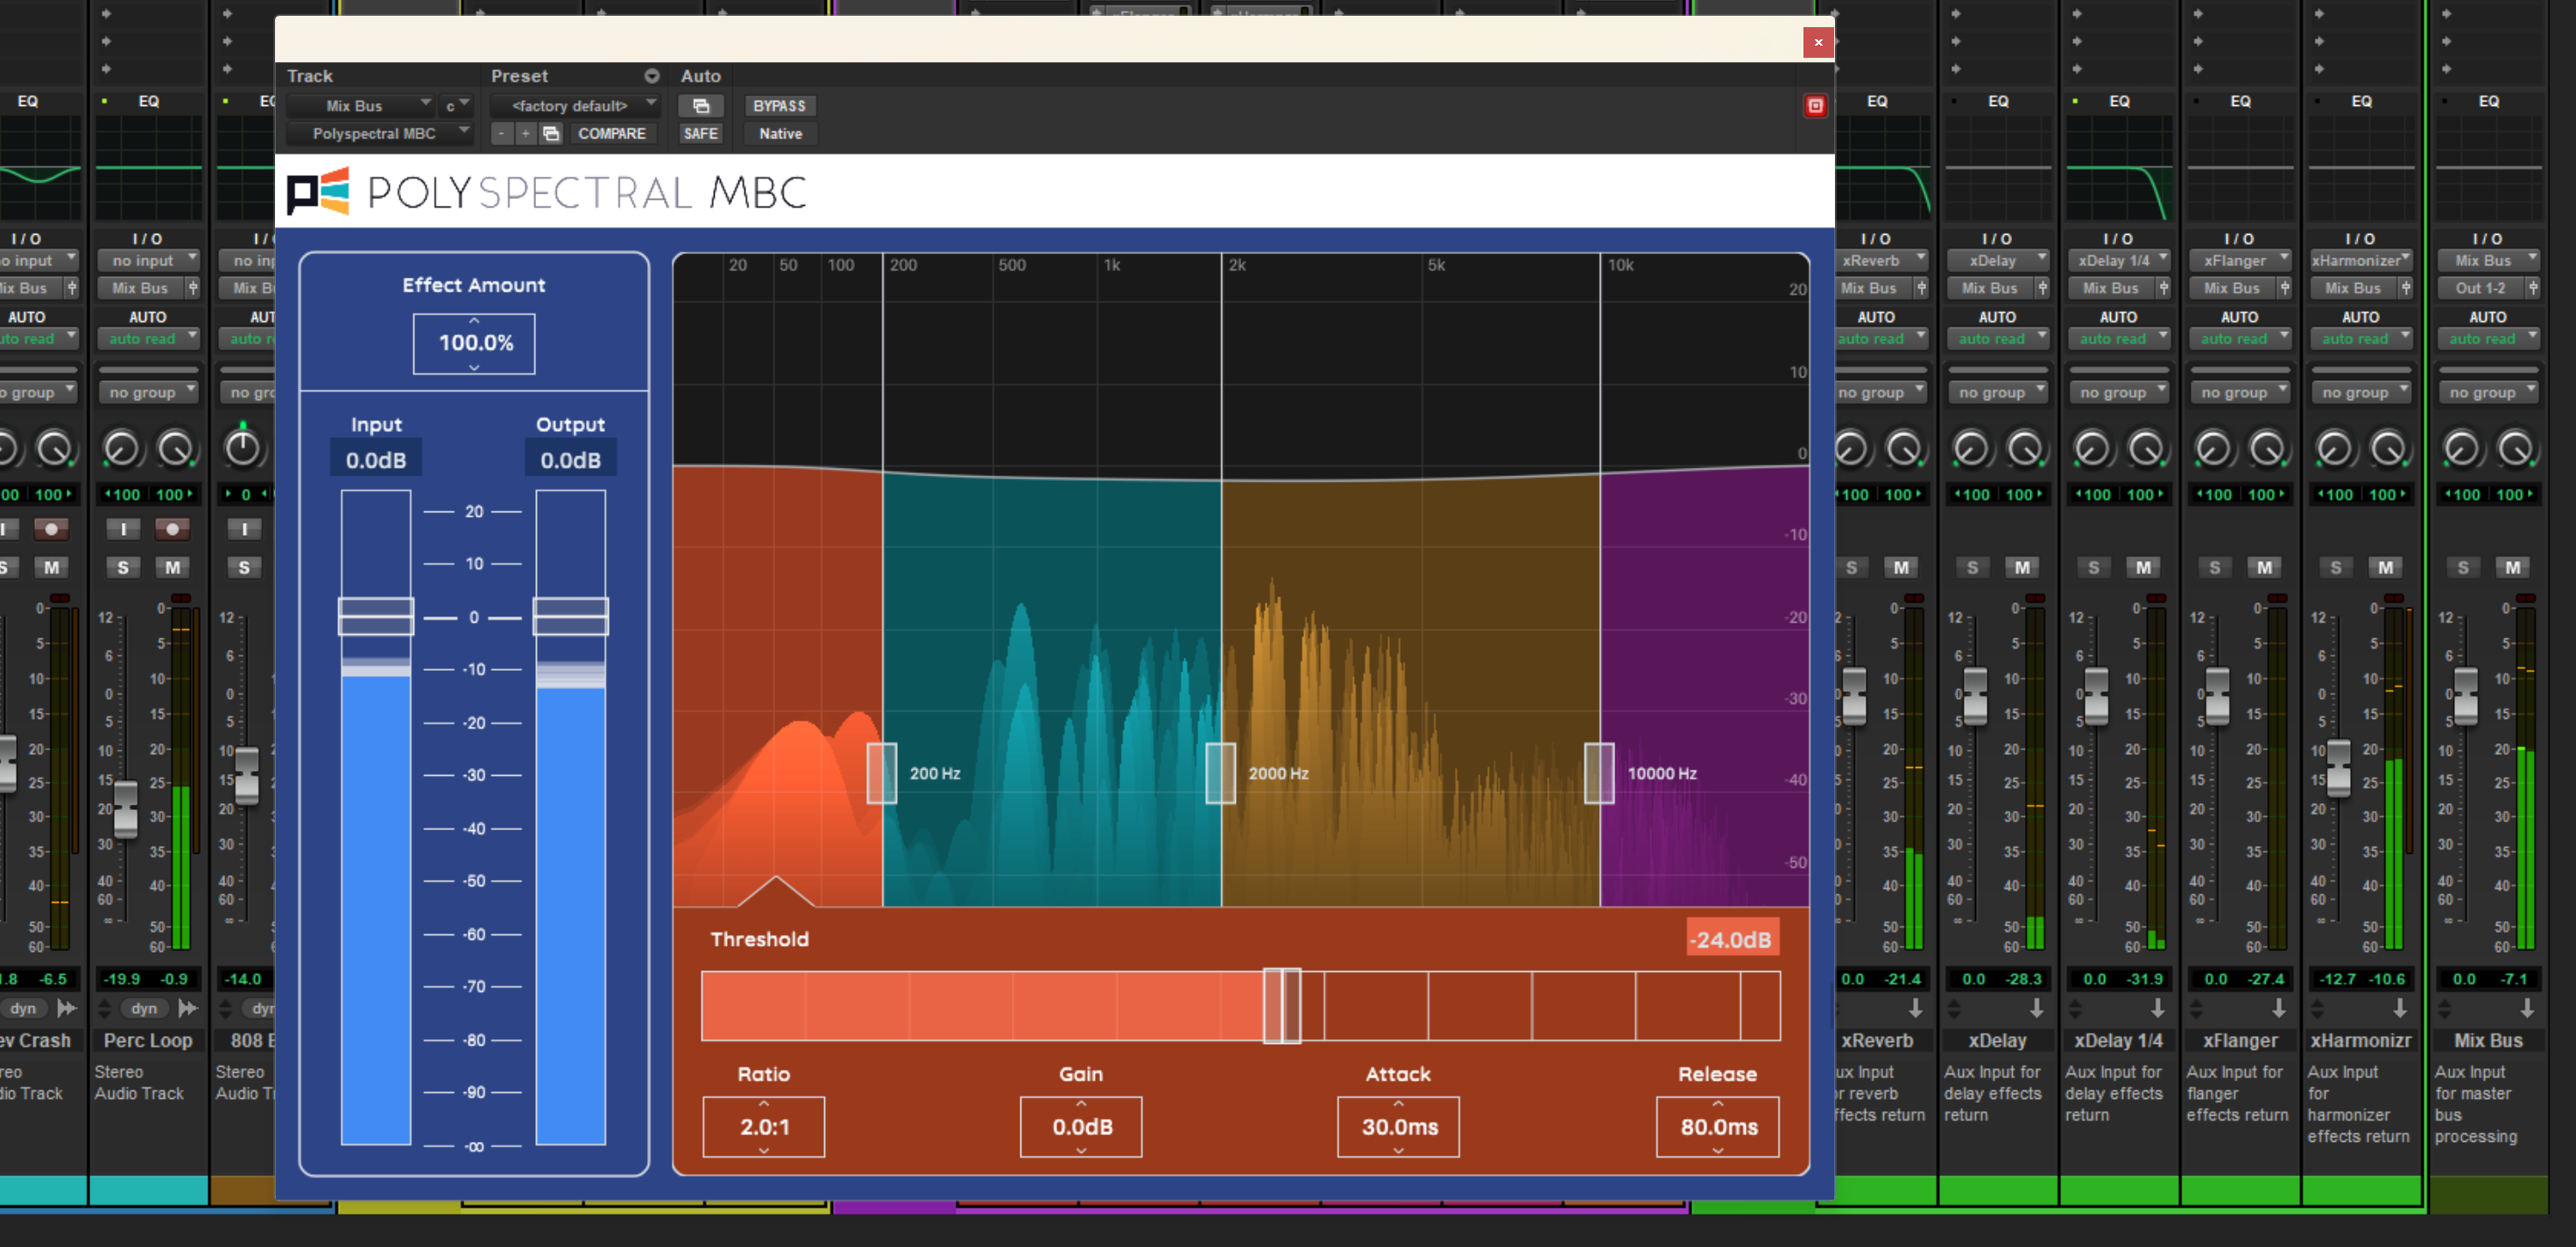Click the Ratio value field showing 2.0:1
The width and height of the screenshot is (2576, 1247).
763,1126
